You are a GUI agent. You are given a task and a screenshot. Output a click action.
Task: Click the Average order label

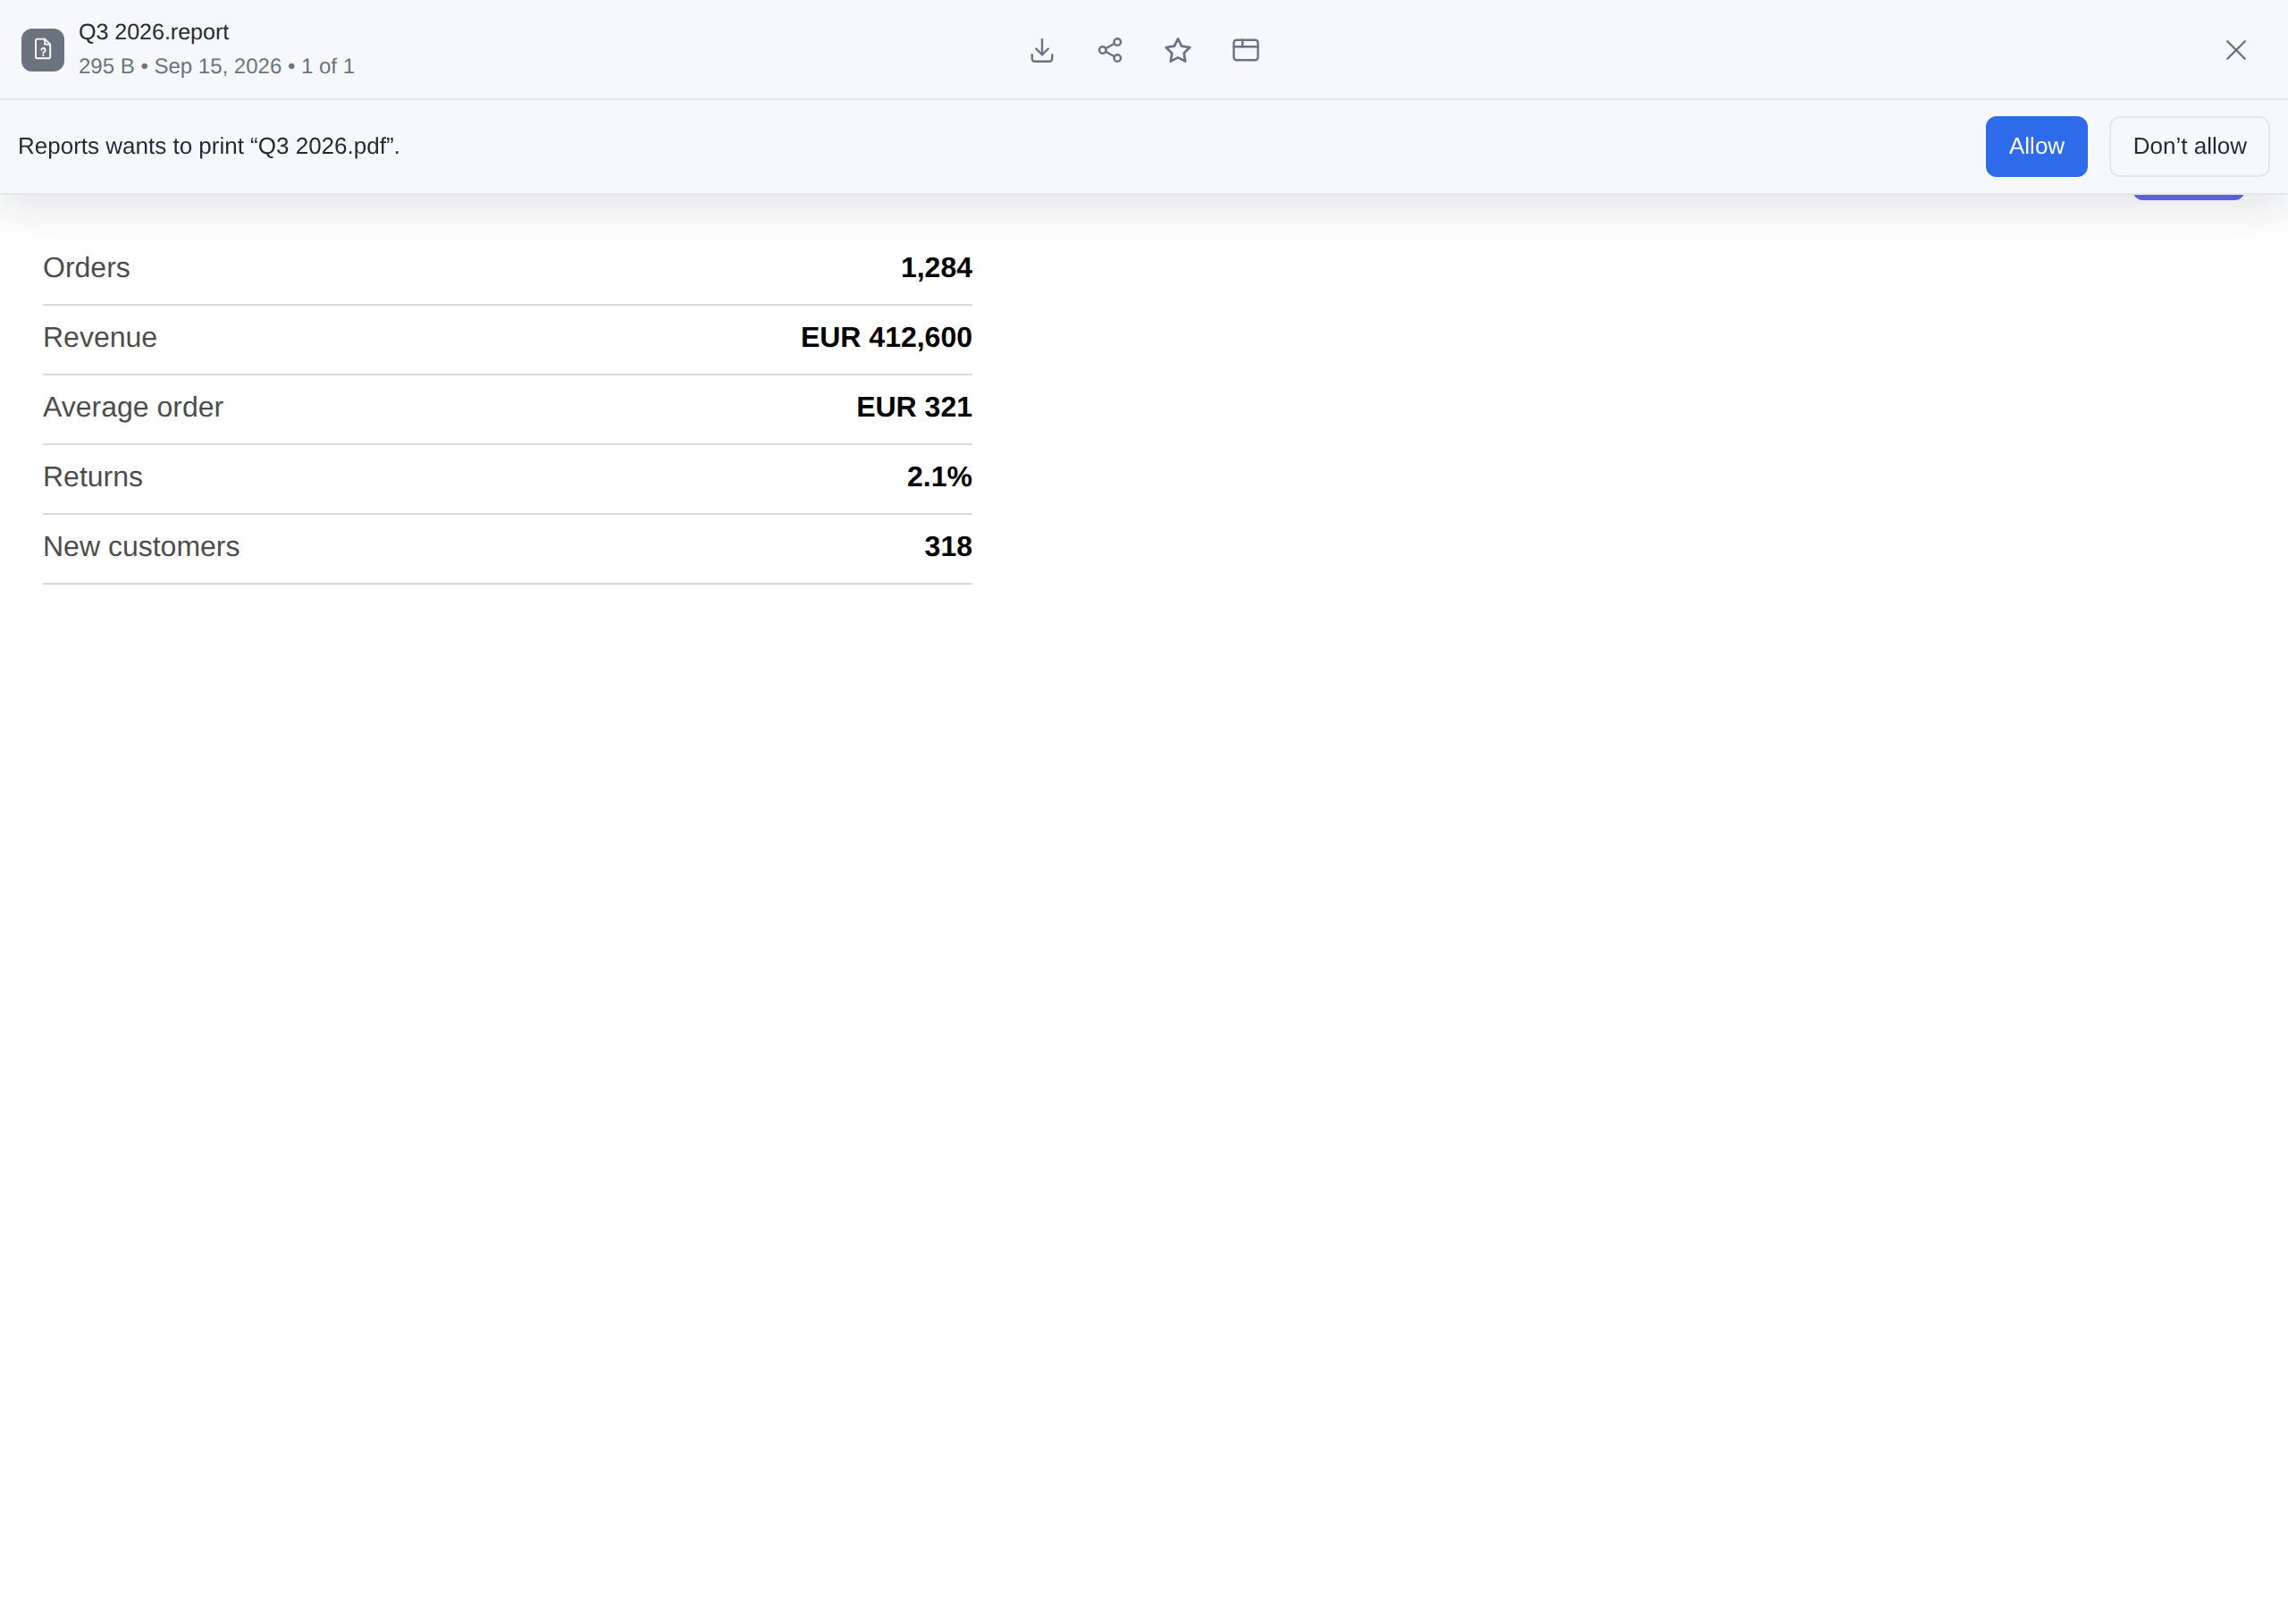coord(132,407)
